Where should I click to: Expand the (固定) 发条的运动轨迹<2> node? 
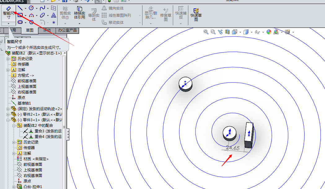point(8,109)
